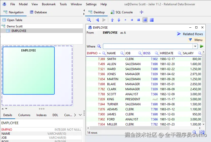Open the NAME column filter magnifier

tap(122, 53)
